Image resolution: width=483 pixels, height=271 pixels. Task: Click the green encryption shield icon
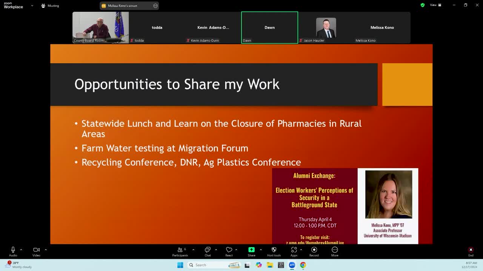point(423,5)
